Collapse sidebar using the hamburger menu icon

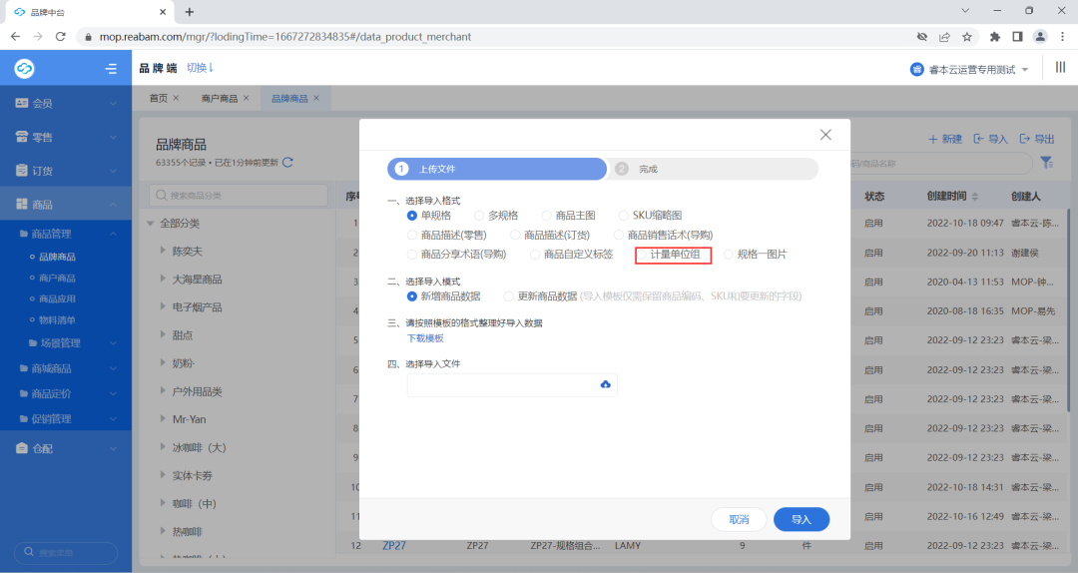coord(111,69)
